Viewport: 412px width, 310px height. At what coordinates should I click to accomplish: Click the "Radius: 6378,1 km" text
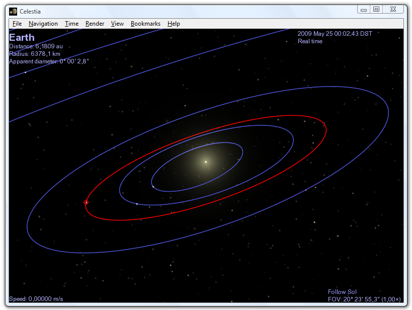pyautogui.click(x=35, y=54)
